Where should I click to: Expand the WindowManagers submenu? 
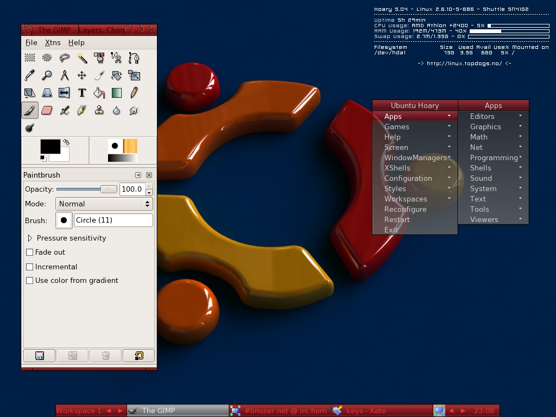click(415, 158)
